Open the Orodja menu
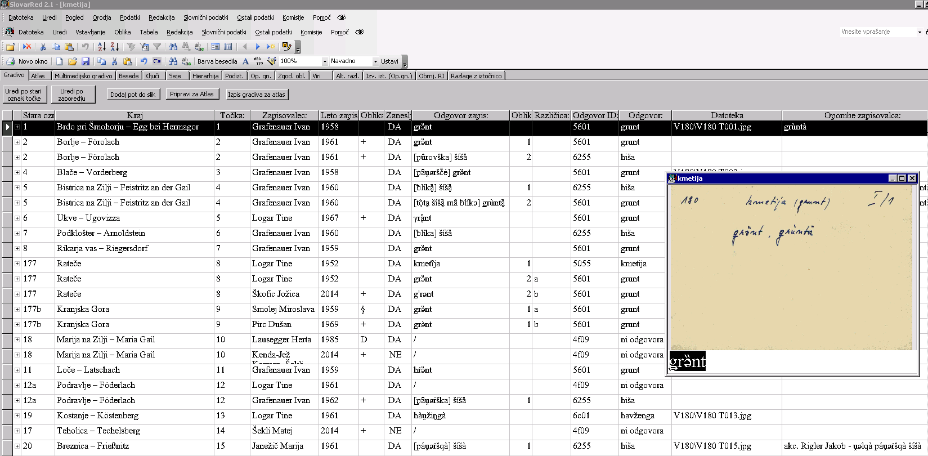The height and width of the screenshot is (456, 928). [101, 17]
